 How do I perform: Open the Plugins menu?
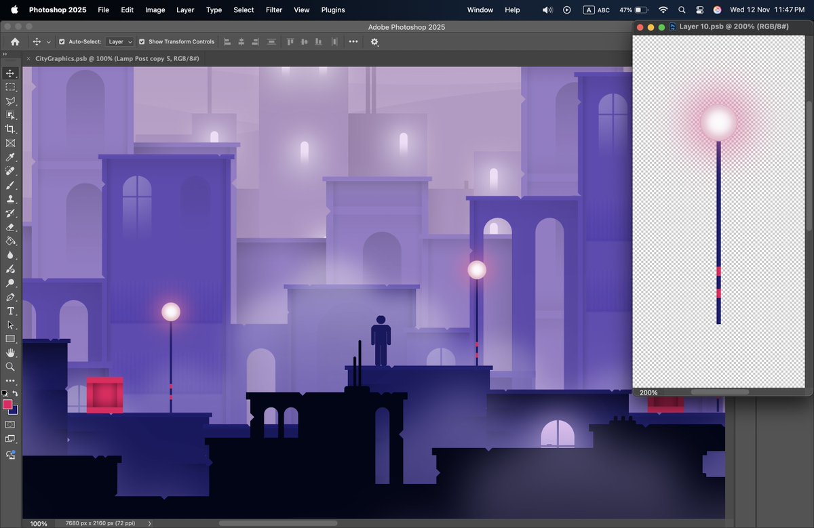pos(333,9)
